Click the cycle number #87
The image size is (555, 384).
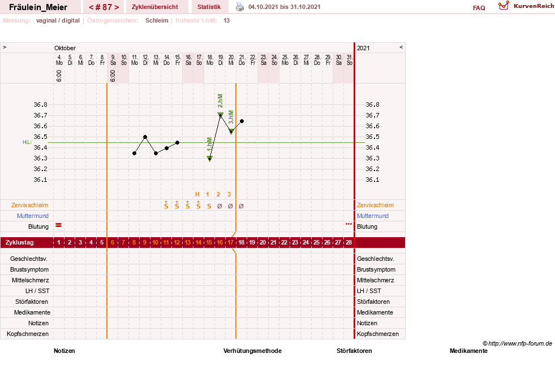coord(104,7)
